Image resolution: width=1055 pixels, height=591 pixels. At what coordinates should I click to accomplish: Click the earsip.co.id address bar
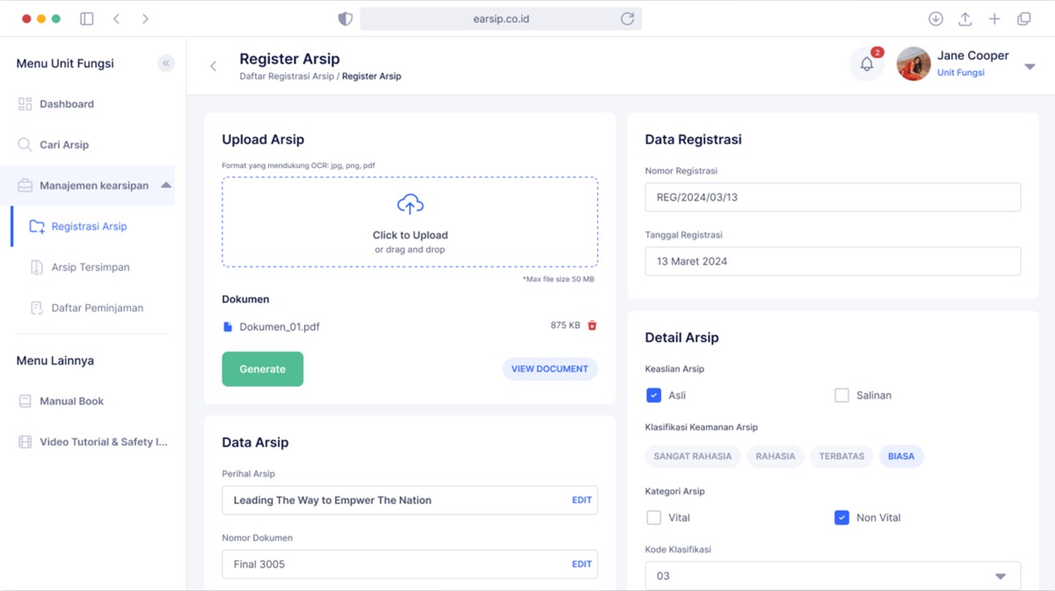click(501, 18)
